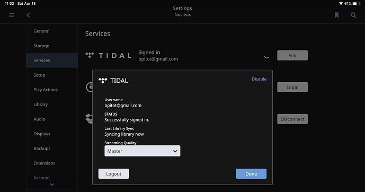Screen dimensions: 365x192
Task: Click the Login button
Action: tap(292, 87)
